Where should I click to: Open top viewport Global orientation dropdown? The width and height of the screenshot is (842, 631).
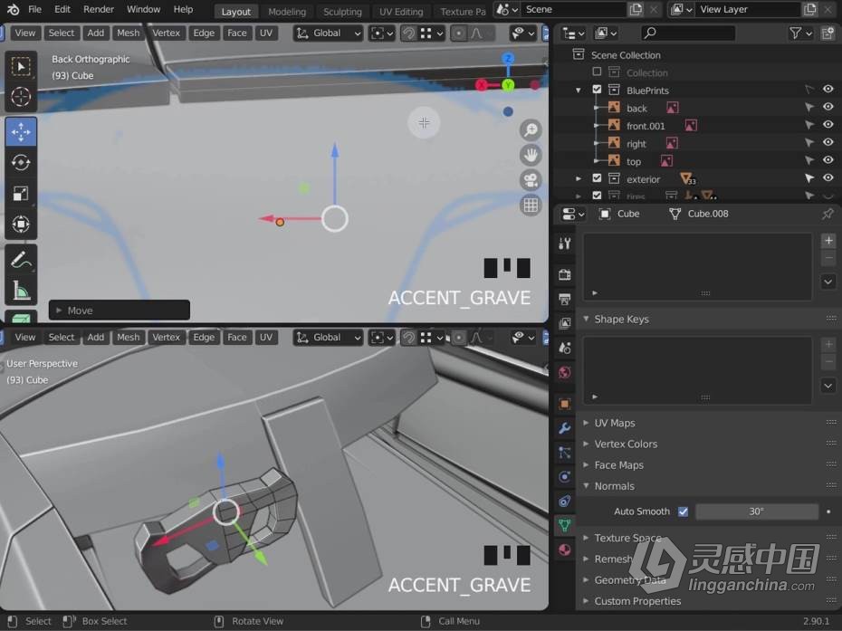[x=328, y=33]
